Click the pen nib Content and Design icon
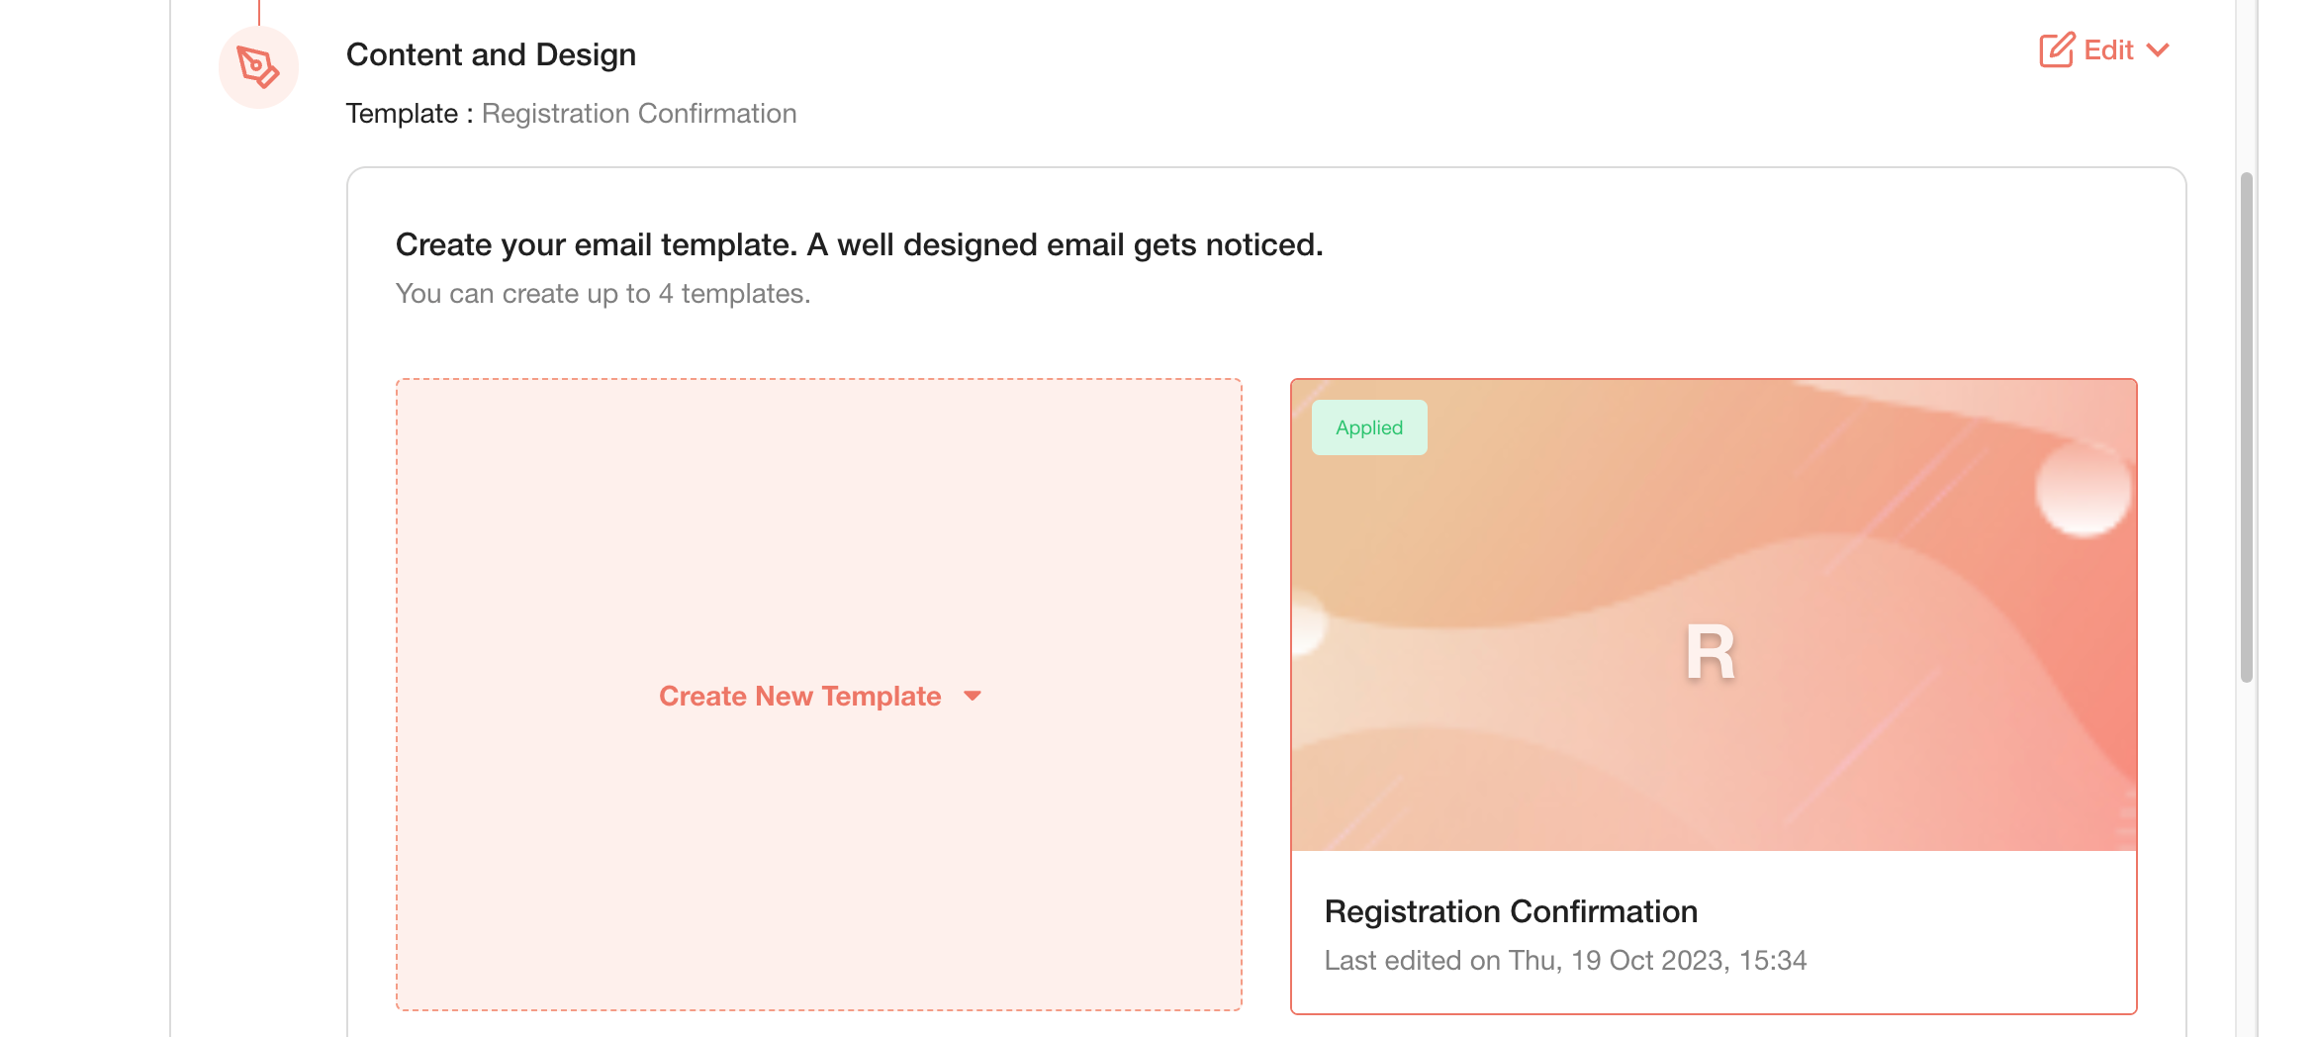This screenshot has width=2319, height=1037. [258, 67]
